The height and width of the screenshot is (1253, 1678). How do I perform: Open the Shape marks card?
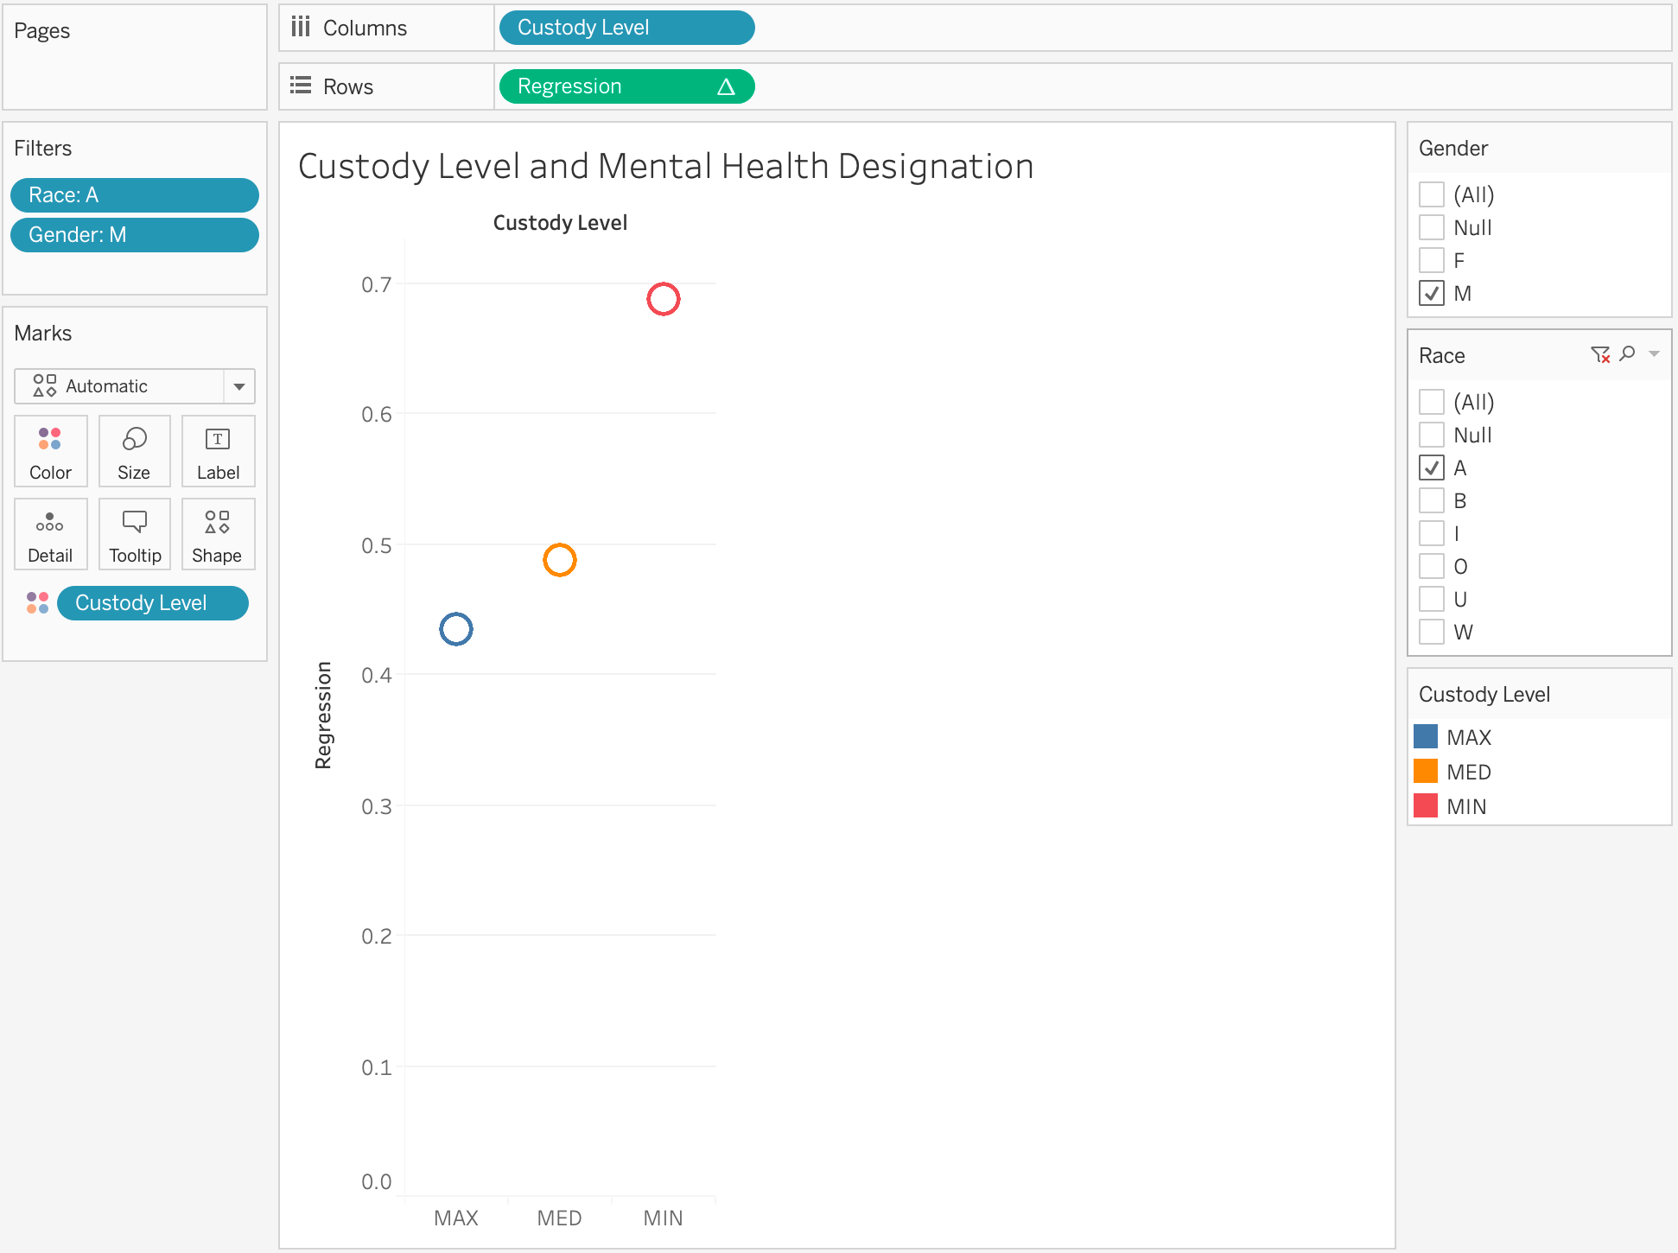[x=218, y=534]
